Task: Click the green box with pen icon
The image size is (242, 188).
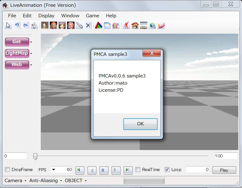Action: pos(152,25)
